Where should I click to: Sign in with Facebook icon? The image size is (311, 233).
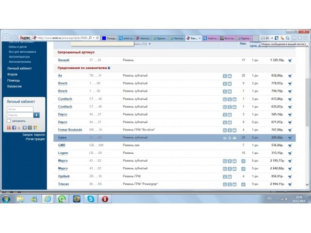(x=14, y=127)
